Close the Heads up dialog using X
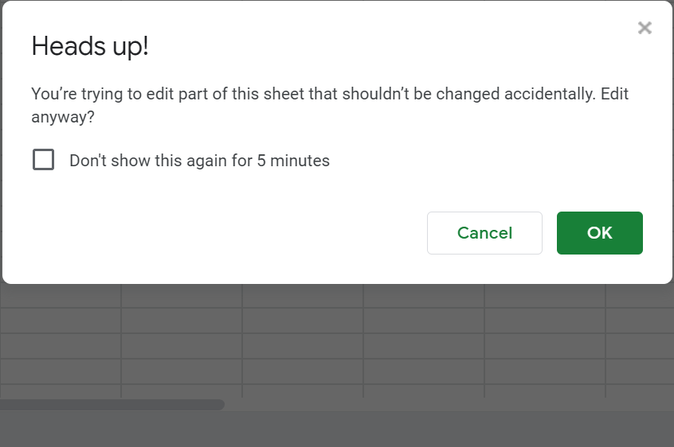Image resolution: width=674 pixels, height=447 pixels. [645, 29]
